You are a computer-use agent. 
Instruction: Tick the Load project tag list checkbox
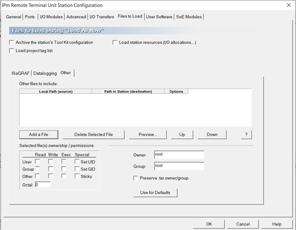11,51
